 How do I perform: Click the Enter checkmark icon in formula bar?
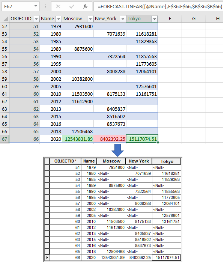(x=72, y=6)
